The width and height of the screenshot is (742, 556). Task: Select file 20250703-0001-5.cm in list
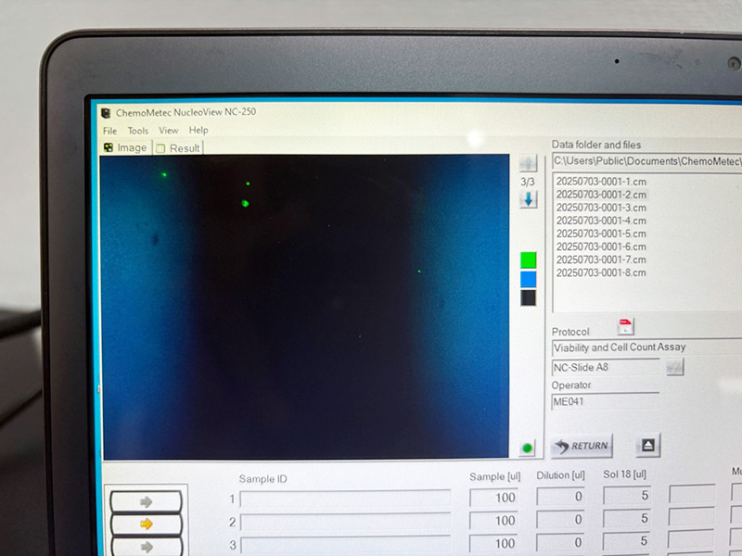(x=601, y=234)
